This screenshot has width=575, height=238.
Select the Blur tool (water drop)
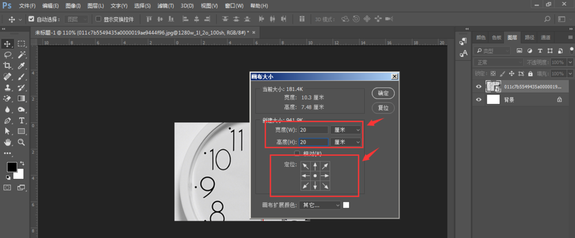point(7,109)
